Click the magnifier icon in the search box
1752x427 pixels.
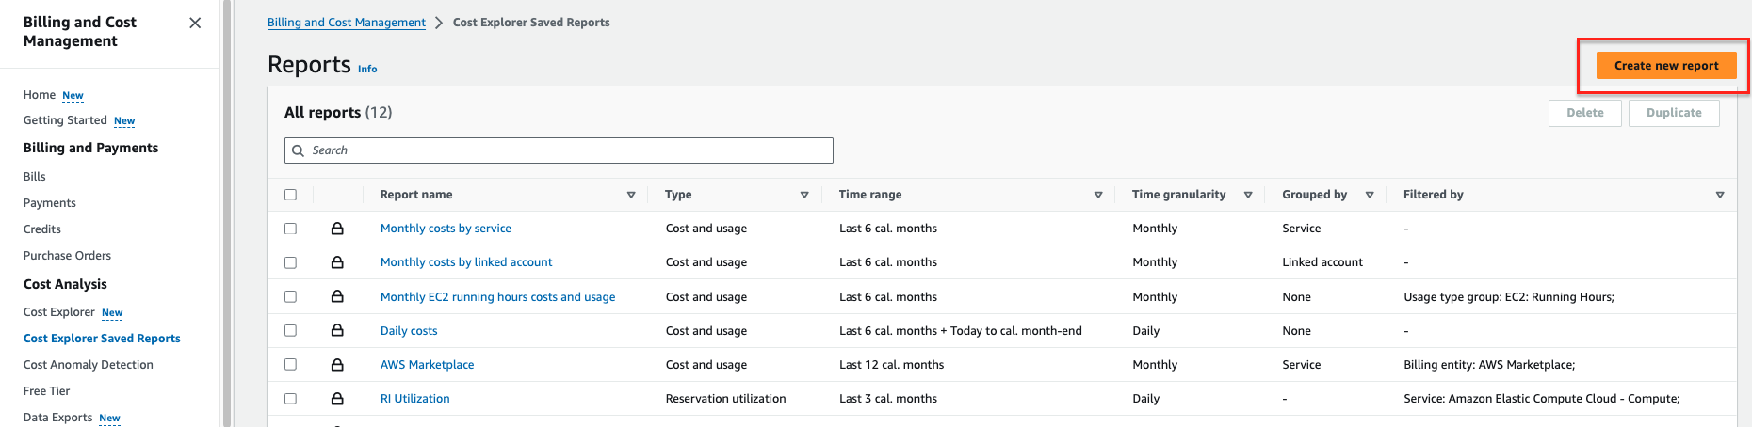point(299,150)
